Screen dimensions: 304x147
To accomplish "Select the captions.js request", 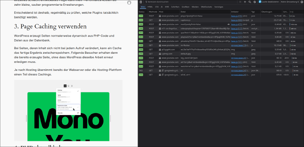I will click(221, 20).
